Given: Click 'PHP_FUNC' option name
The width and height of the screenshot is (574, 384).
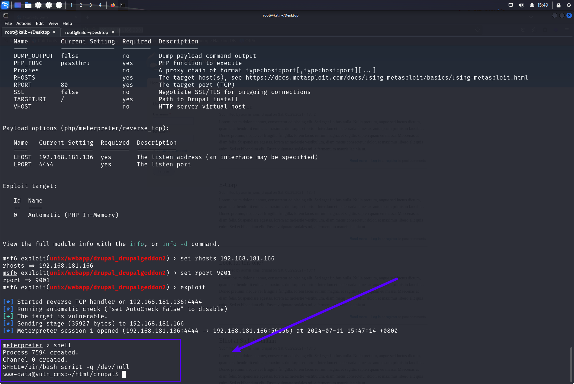Looking at the screenshot, I should point(28,63).
